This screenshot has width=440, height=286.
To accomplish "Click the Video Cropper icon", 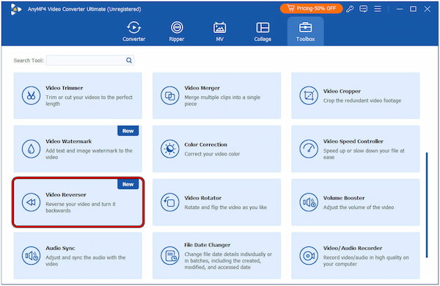I will coord(309,95).
